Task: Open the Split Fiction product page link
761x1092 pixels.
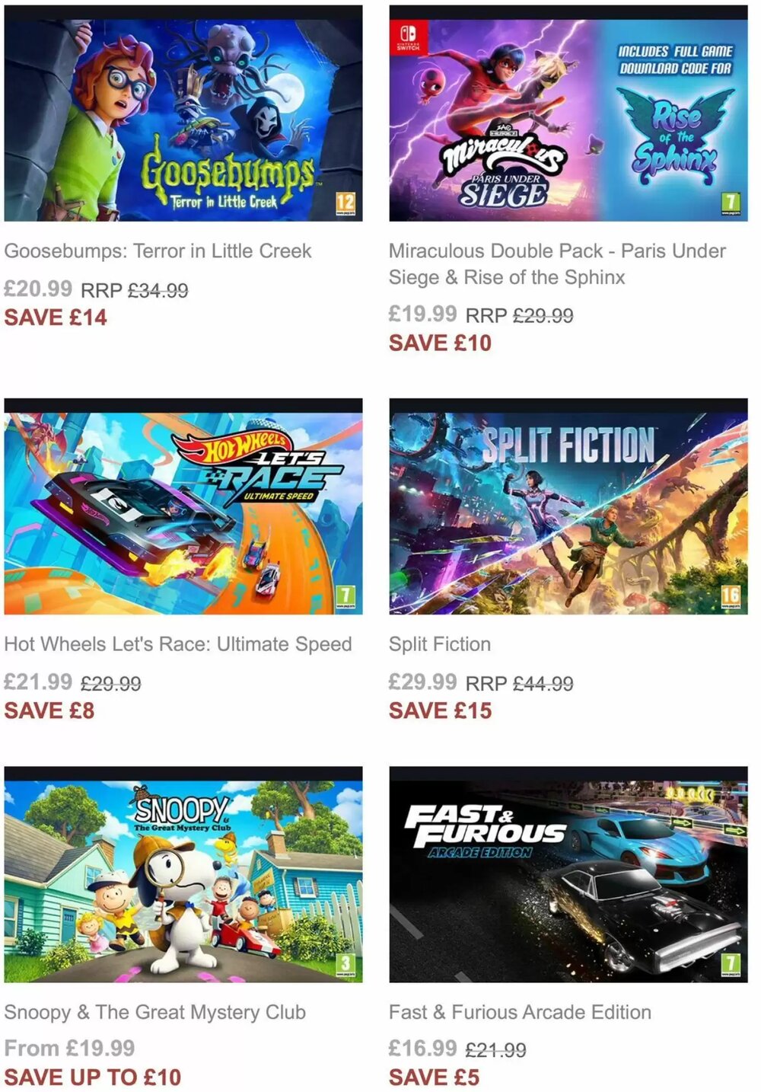Action: 440,643
